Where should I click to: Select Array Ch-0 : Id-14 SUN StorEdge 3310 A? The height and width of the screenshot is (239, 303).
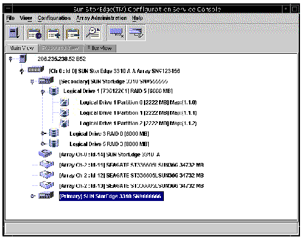click(x=110, y=155)
